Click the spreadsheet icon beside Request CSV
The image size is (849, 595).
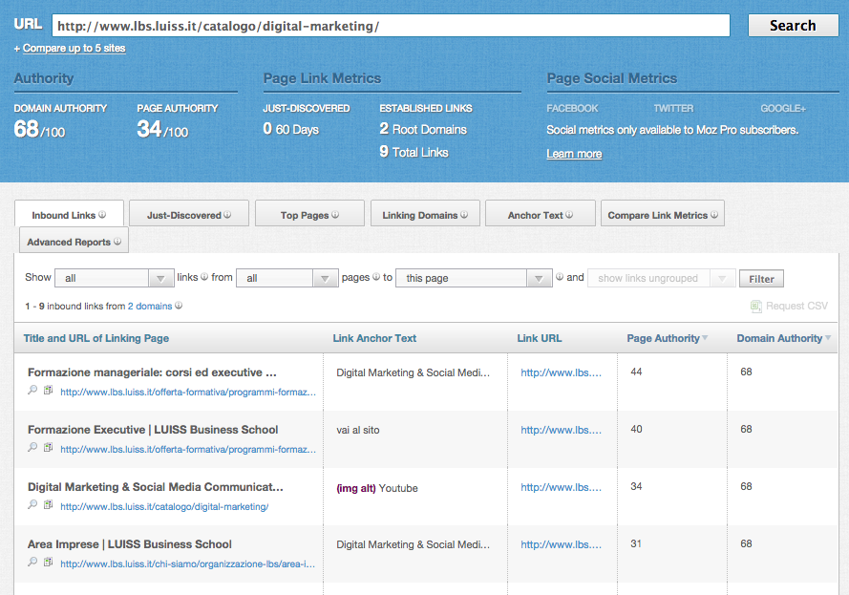click(x=755, y=306)
